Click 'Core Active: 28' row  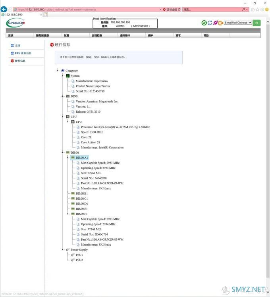tap(91, 142)
